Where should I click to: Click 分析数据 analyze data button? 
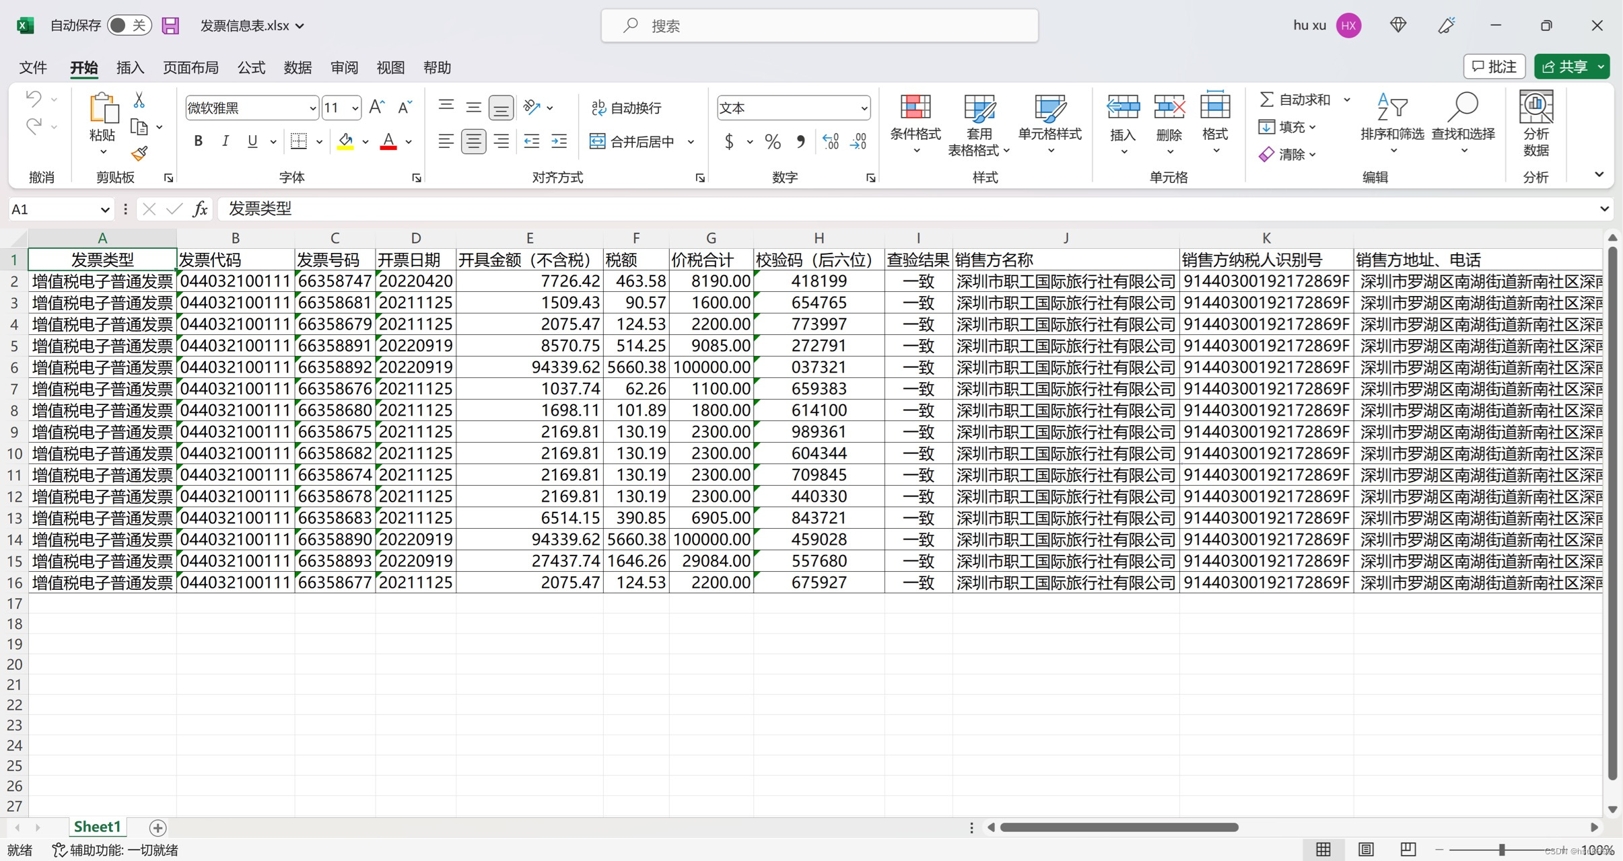click(x=1536, y=124)
